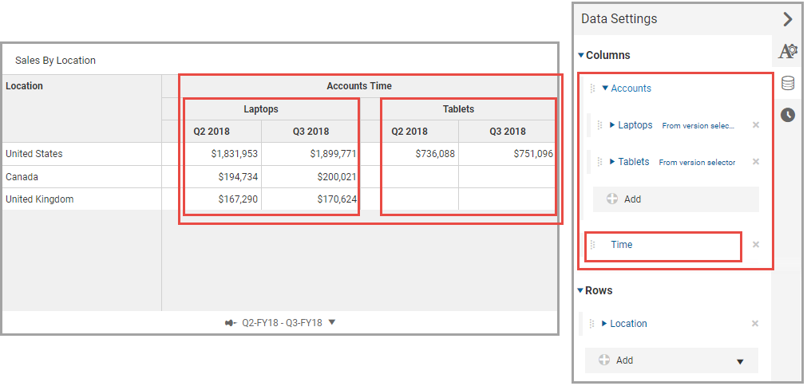Remove Laptops with its X icon
Viewport: 807px width, 386px height.
756,125
